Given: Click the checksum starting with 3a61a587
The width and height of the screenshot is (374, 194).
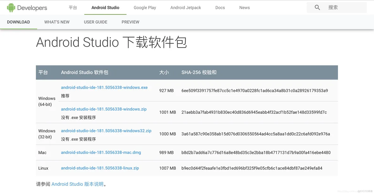Looking at the screenshot, I should pyautogui.click(x=256, y=134).
